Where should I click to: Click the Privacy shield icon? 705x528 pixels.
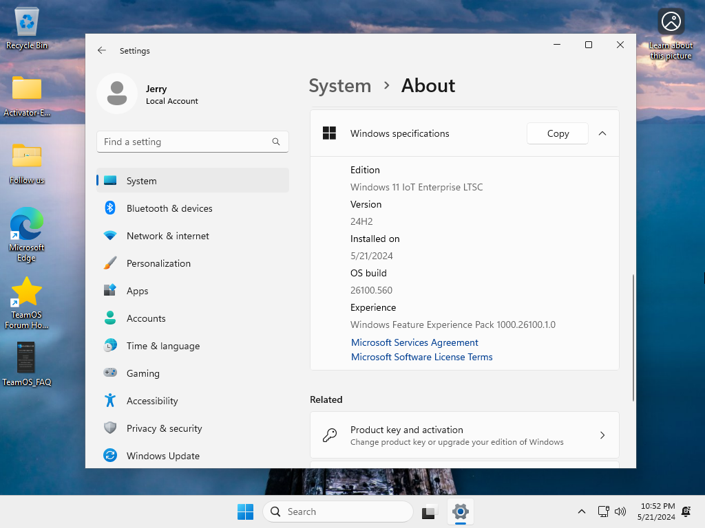110,428
